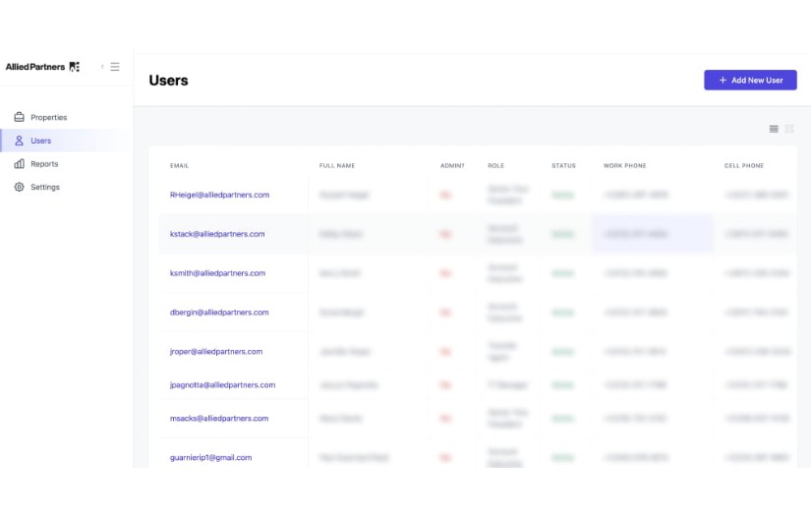The image size is (811, 516).
Task: Open the Settings menu item
Action: click(x=45, y=187)
